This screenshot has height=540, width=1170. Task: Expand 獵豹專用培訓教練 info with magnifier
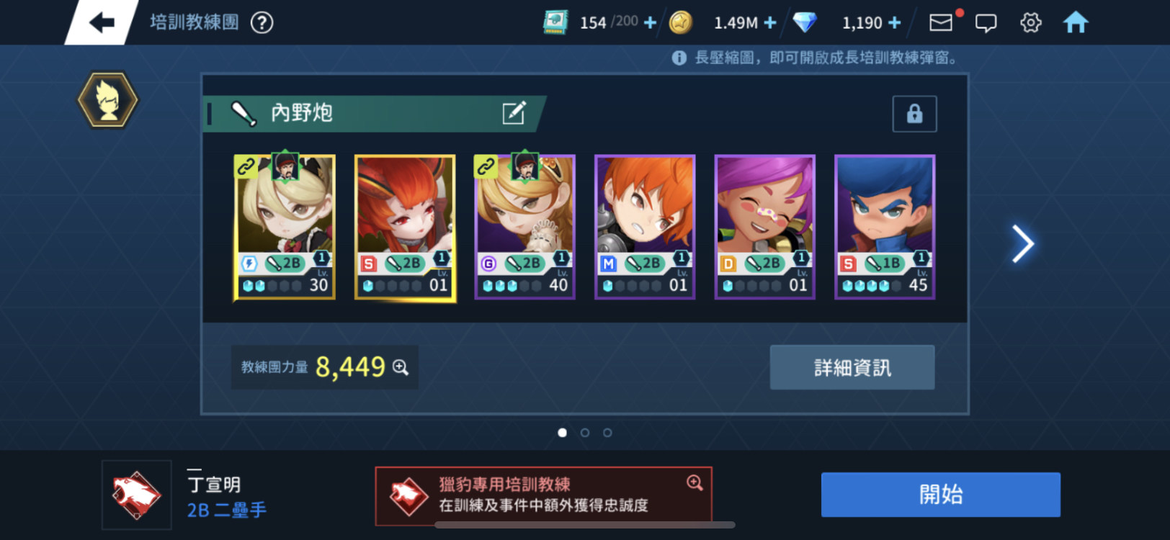(x=695, y=483)
